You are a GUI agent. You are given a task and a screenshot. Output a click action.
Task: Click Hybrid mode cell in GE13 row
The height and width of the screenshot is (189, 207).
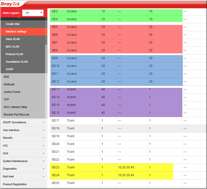point(83,89)
